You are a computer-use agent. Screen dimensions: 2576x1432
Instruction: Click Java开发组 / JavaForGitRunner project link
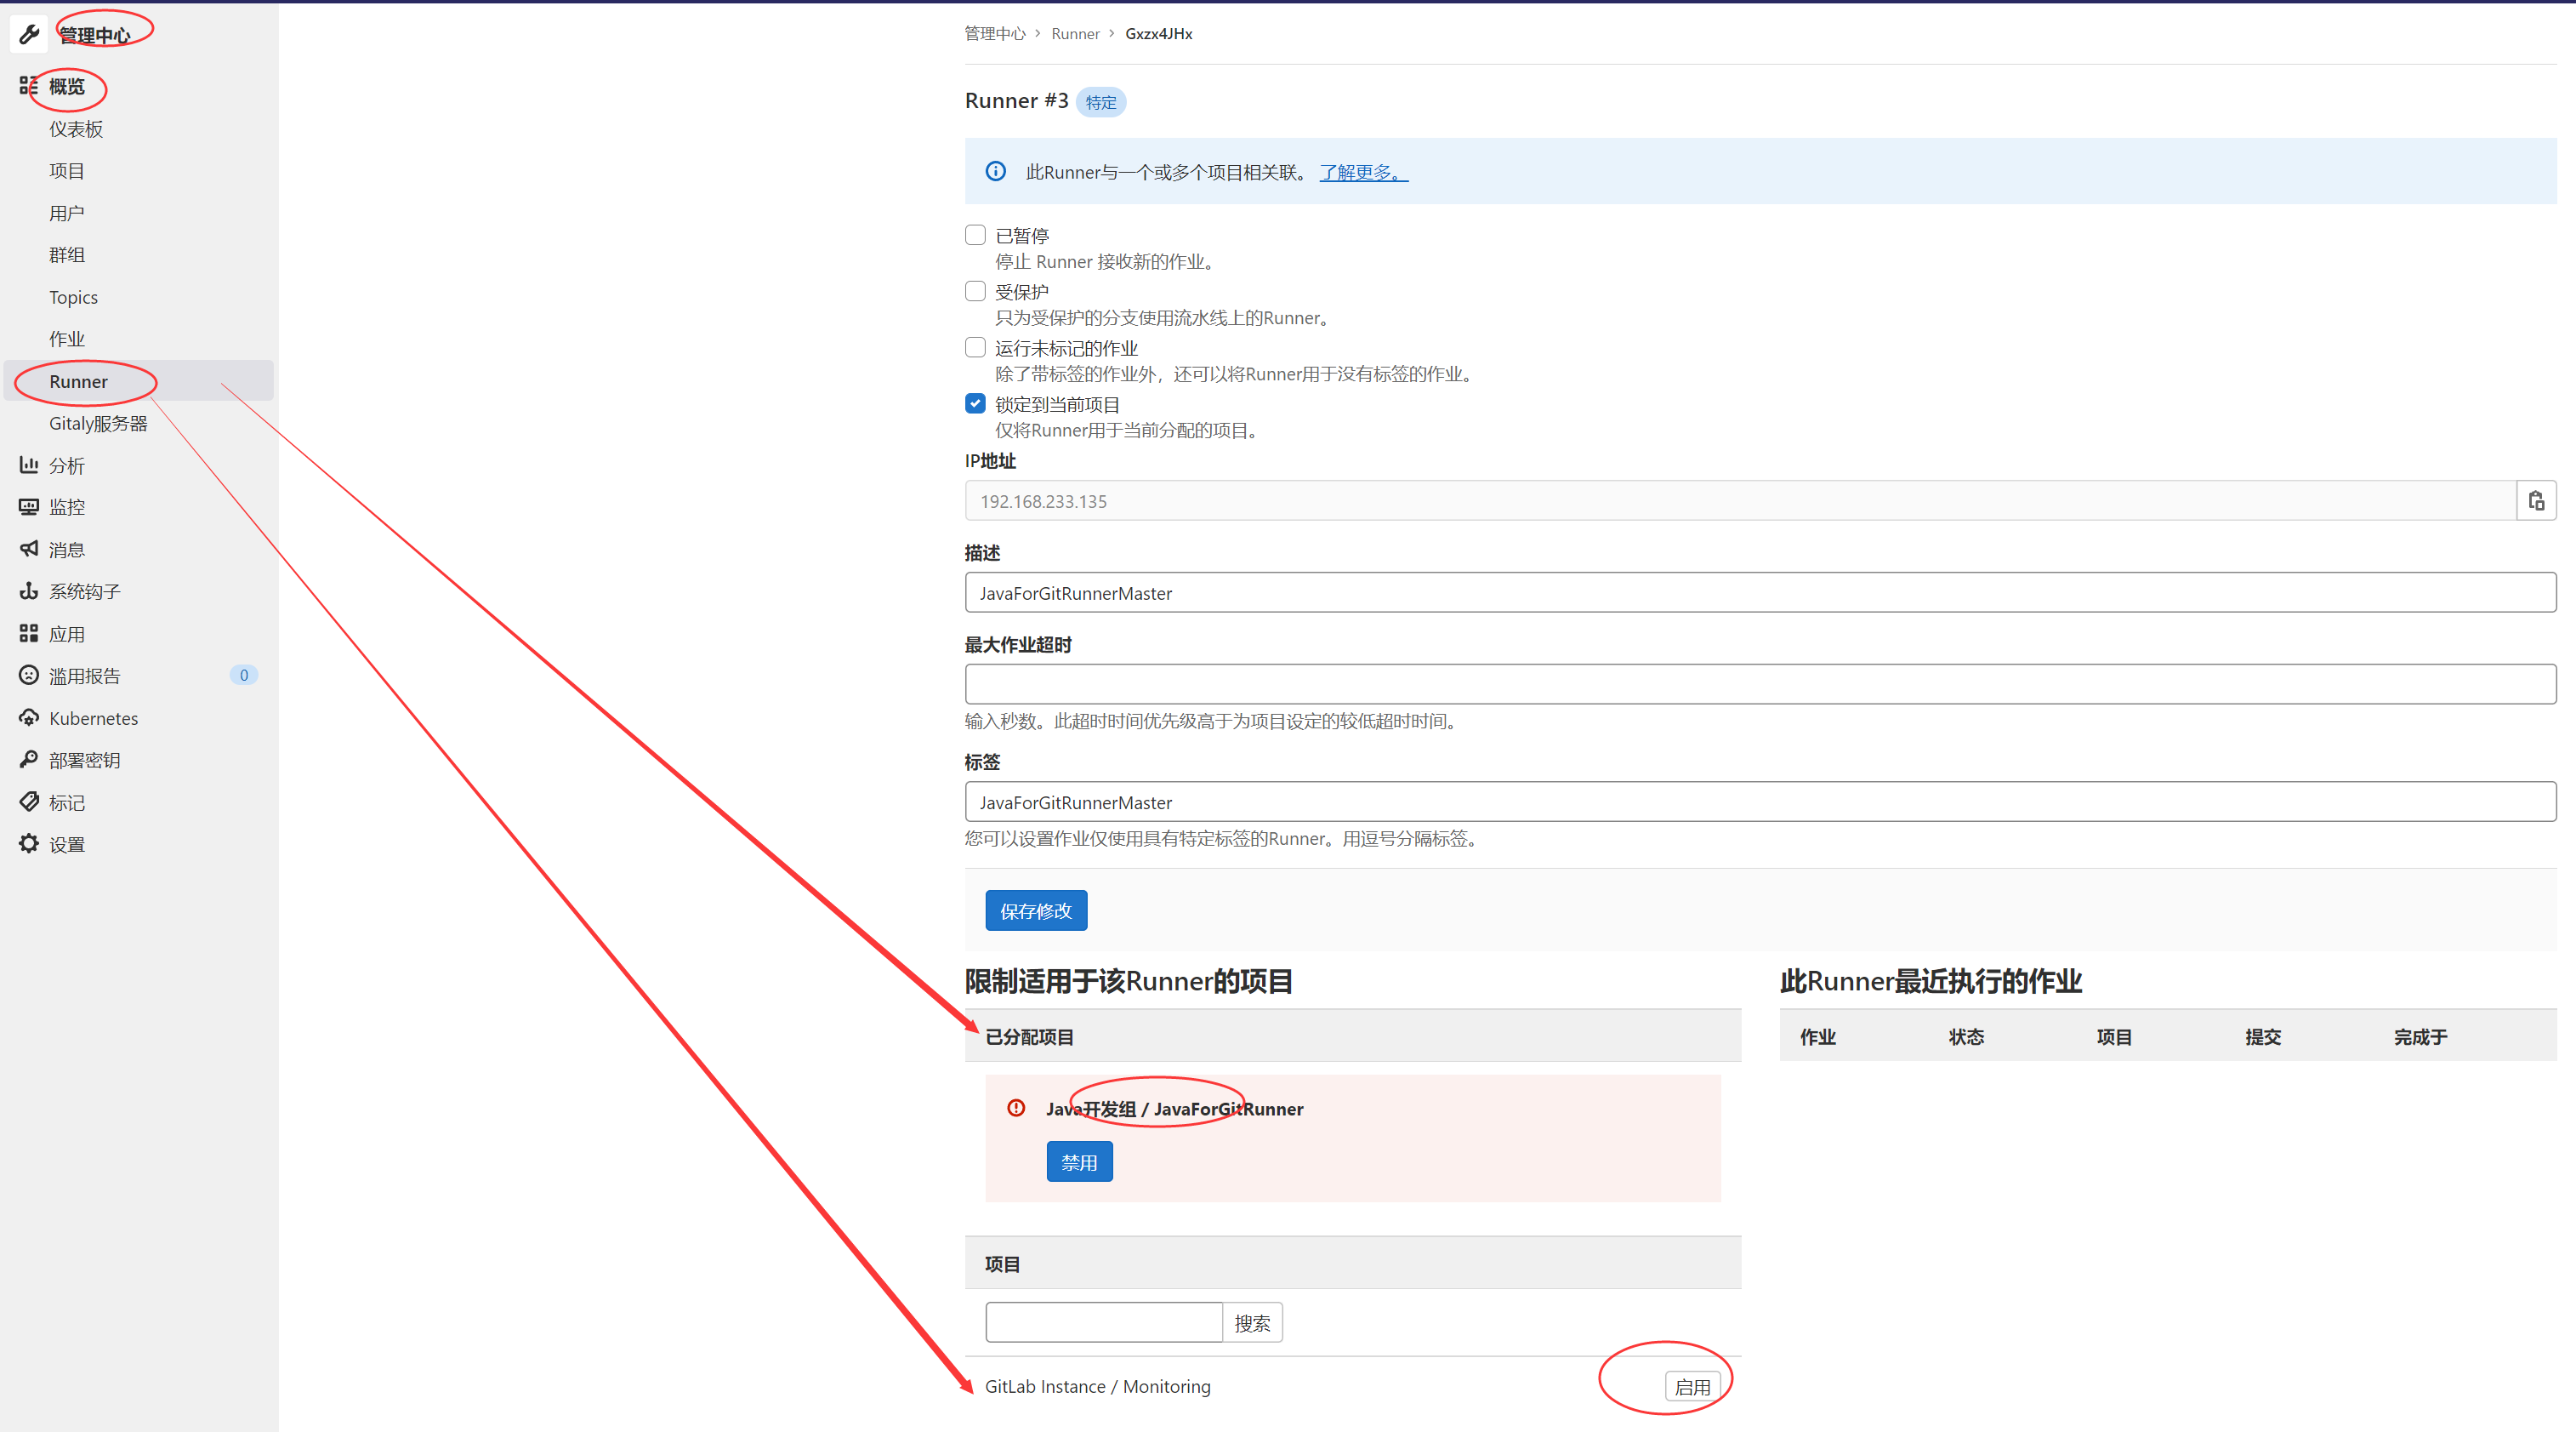1174,1108
